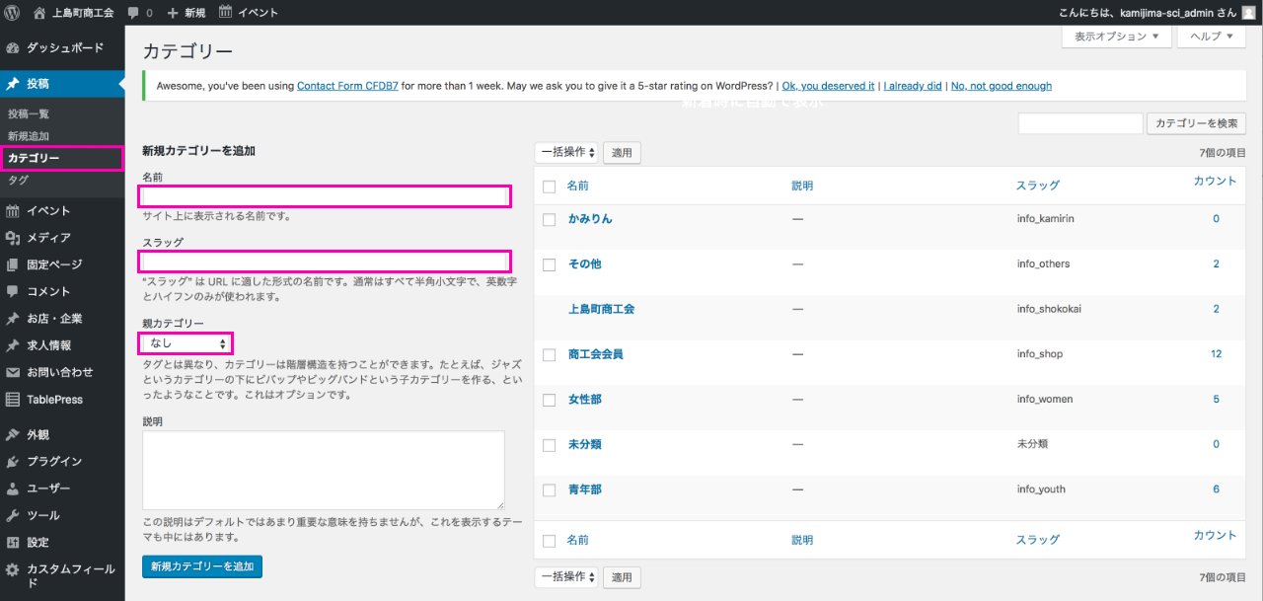The width and height of the screenshot is (1263, 601).
Task: Click the WordPress logo icon
Action: coord(13,13)
